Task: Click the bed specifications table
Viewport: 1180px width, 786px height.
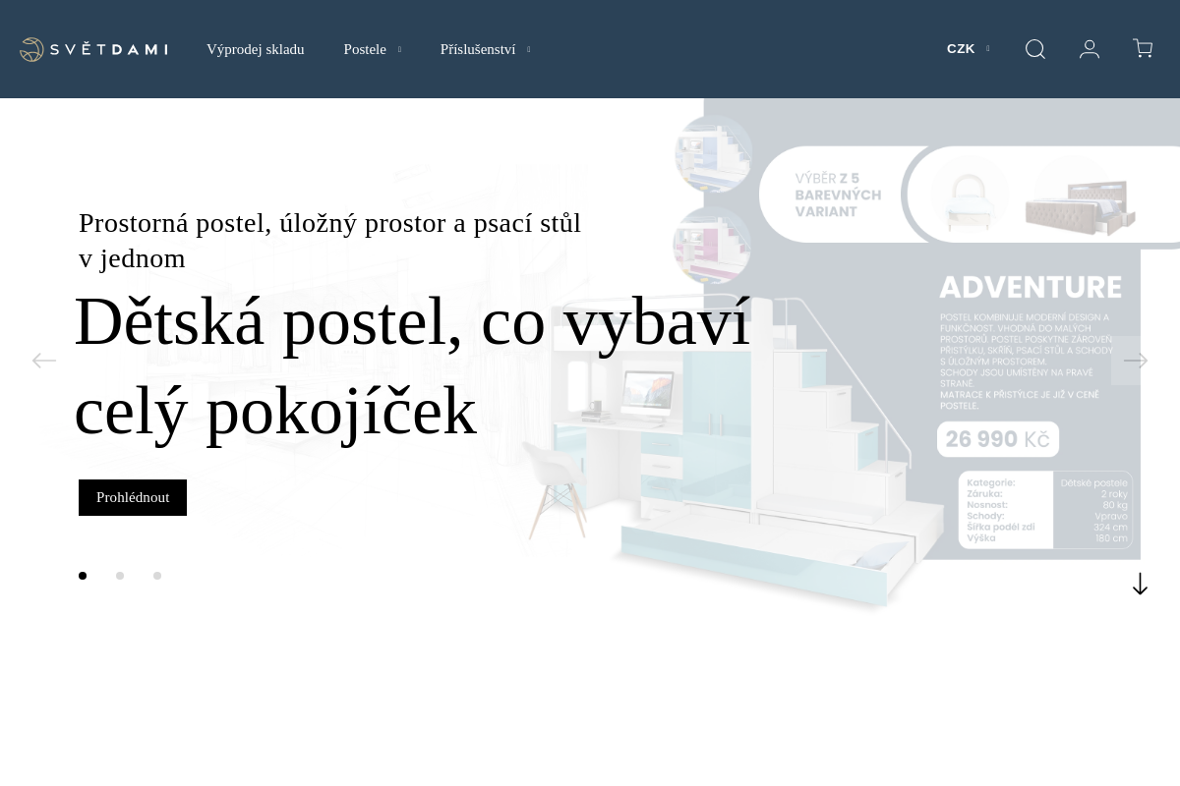Action: 1045,510
